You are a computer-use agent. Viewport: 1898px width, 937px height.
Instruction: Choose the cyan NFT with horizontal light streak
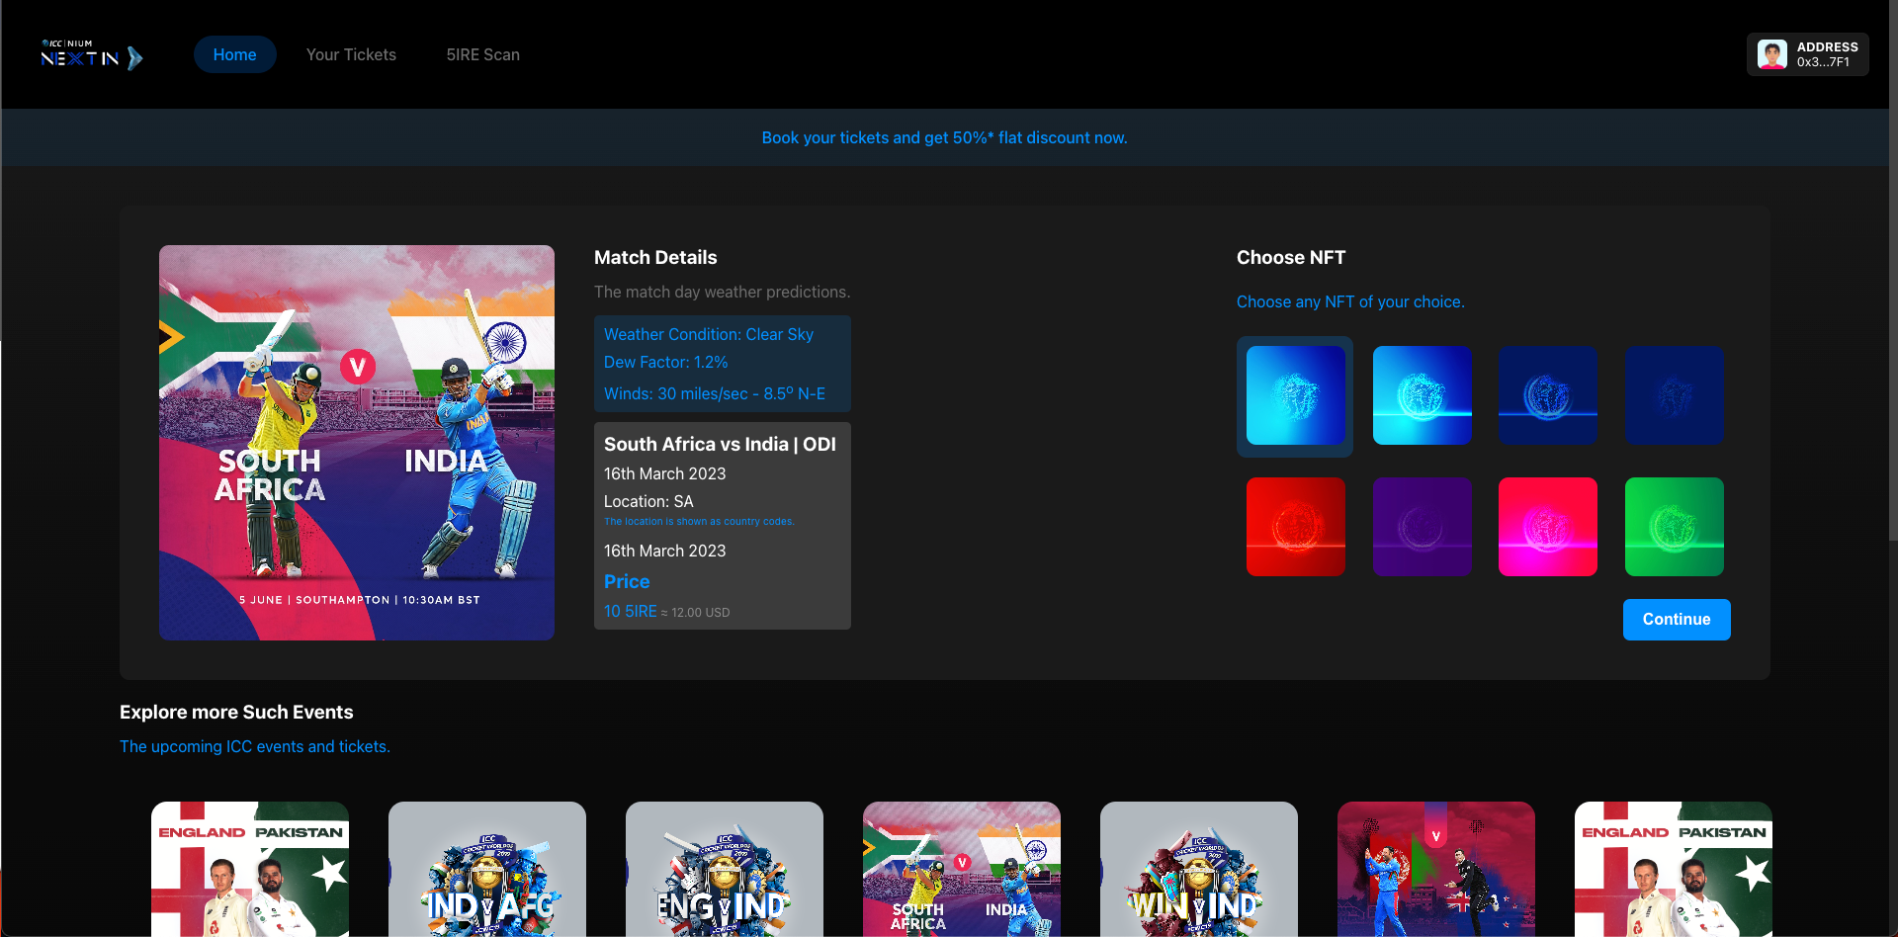(1422, 395)
